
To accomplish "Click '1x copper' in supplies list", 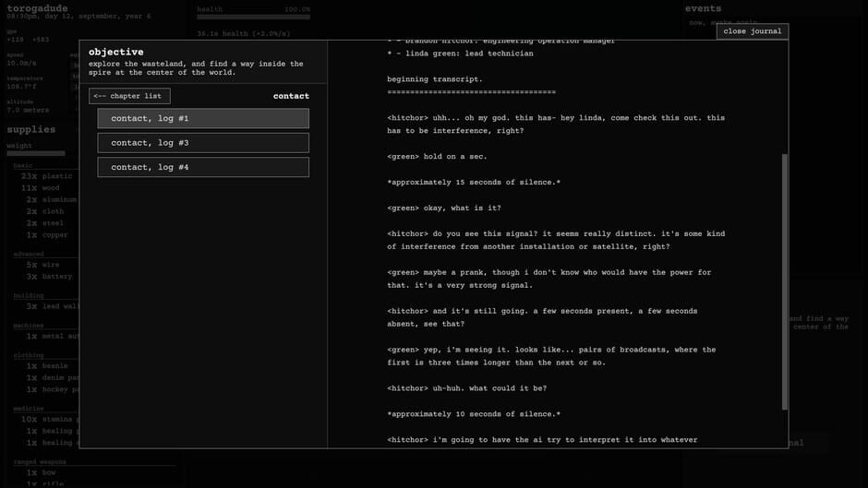I will (x=47, y=235).
